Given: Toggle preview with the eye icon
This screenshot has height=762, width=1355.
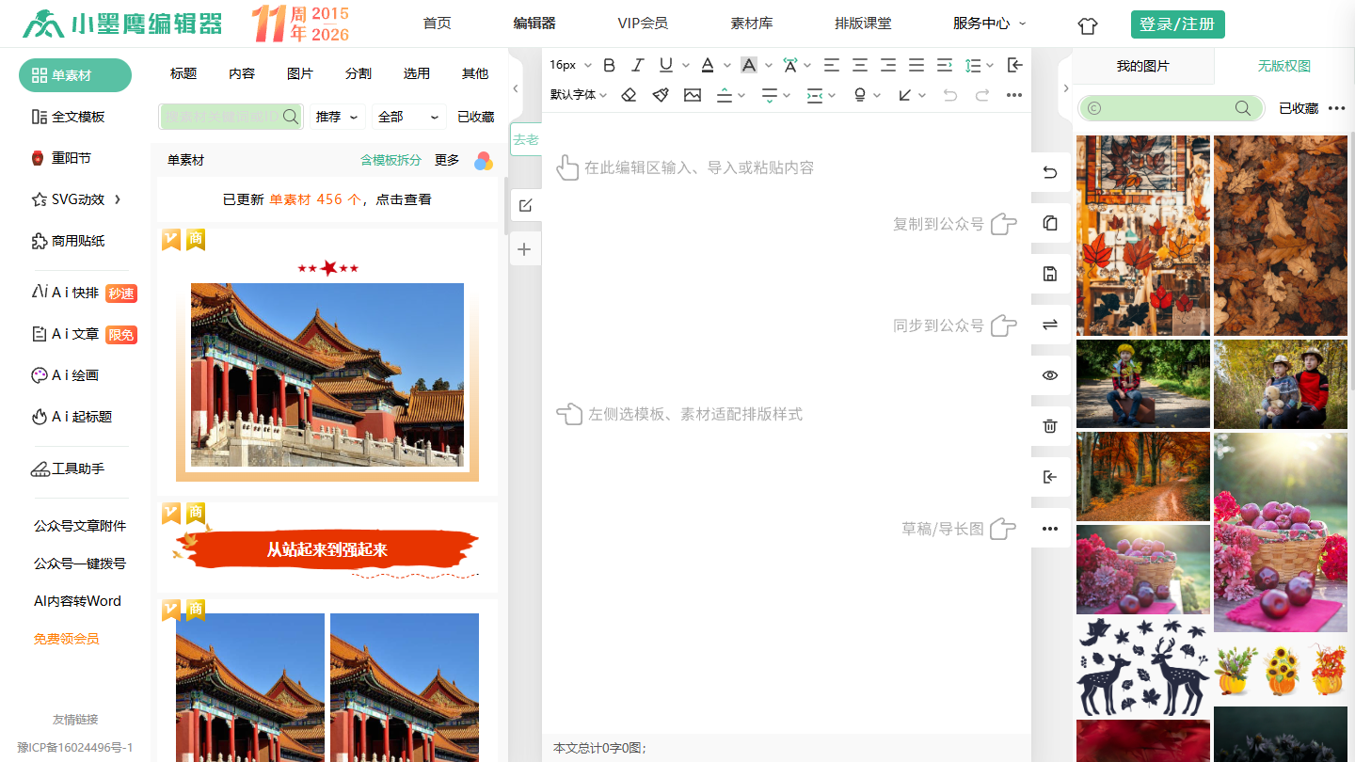Looking at the screenshot, I should point(1050,375).
